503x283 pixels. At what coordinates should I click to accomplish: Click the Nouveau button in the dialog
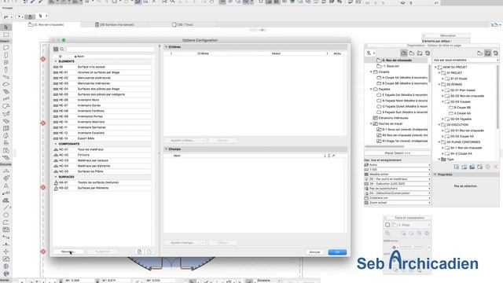pyautogui.click(x=68, y=252)
